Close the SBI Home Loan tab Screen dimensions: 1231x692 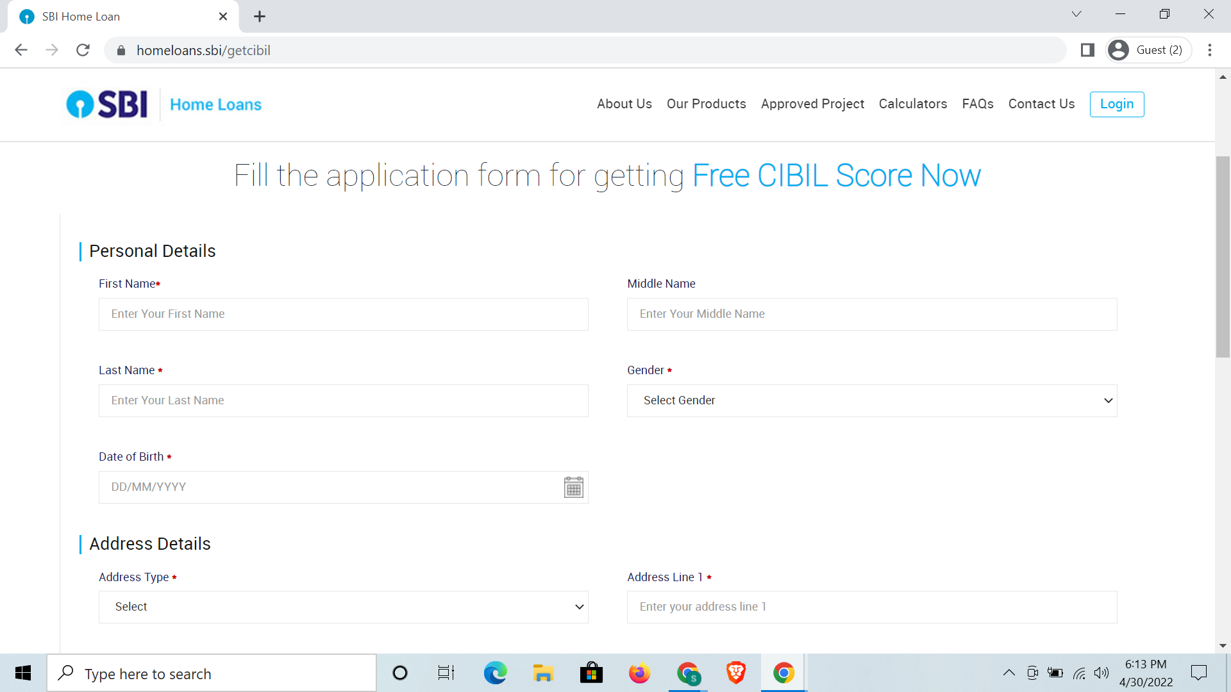pyautogui.click(x=223, y=17)
